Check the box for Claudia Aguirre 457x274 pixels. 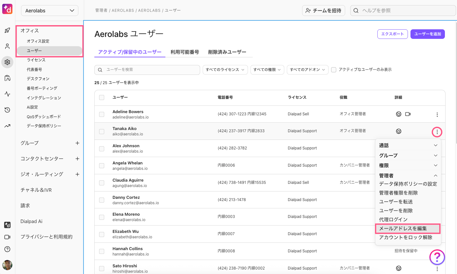102,183
